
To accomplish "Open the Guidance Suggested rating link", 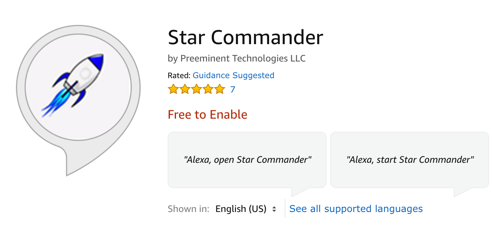I will [233, 76].
